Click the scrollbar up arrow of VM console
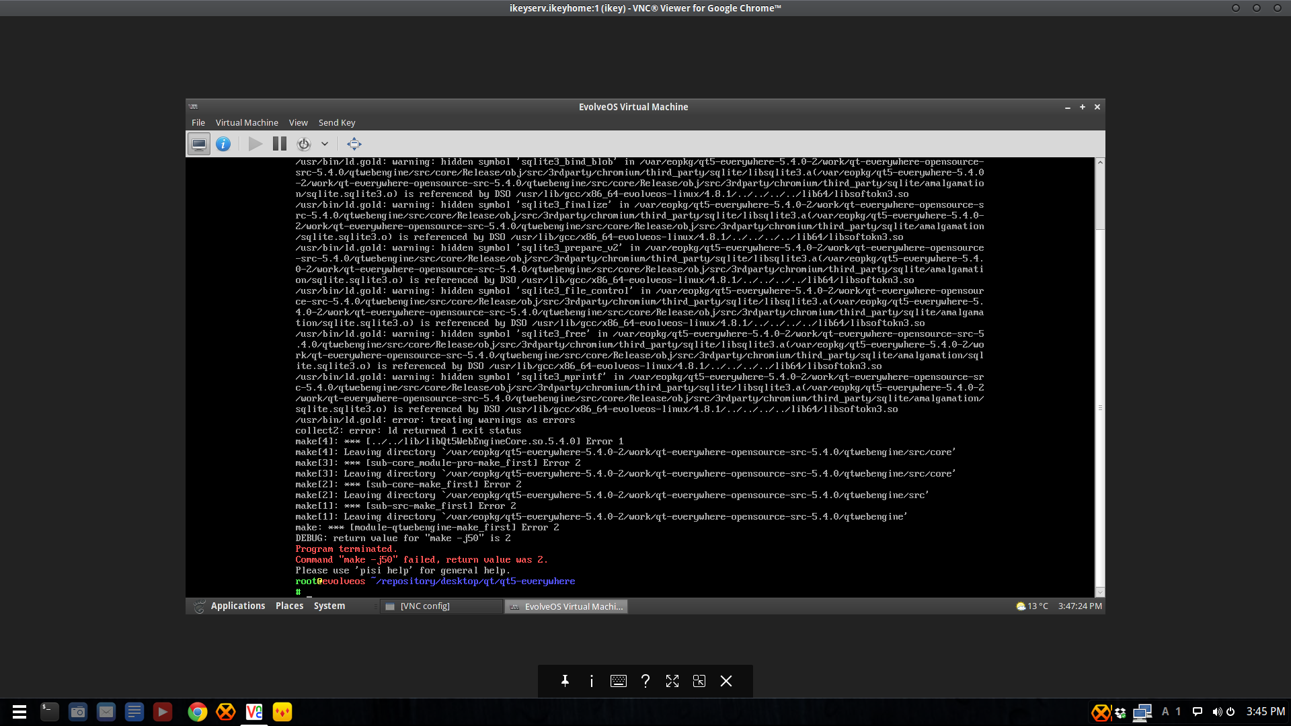This screenshot has width=1291, height=726. (x=1100, y=162)
